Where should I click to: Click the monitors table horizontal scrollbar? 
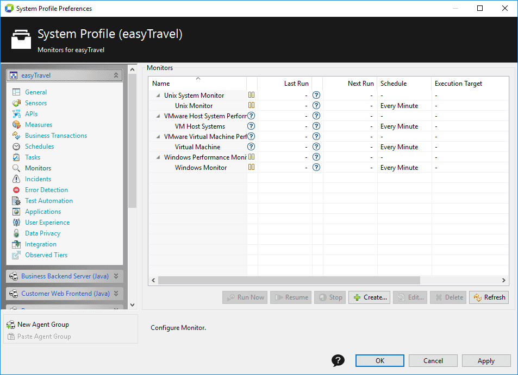[289, 281]
